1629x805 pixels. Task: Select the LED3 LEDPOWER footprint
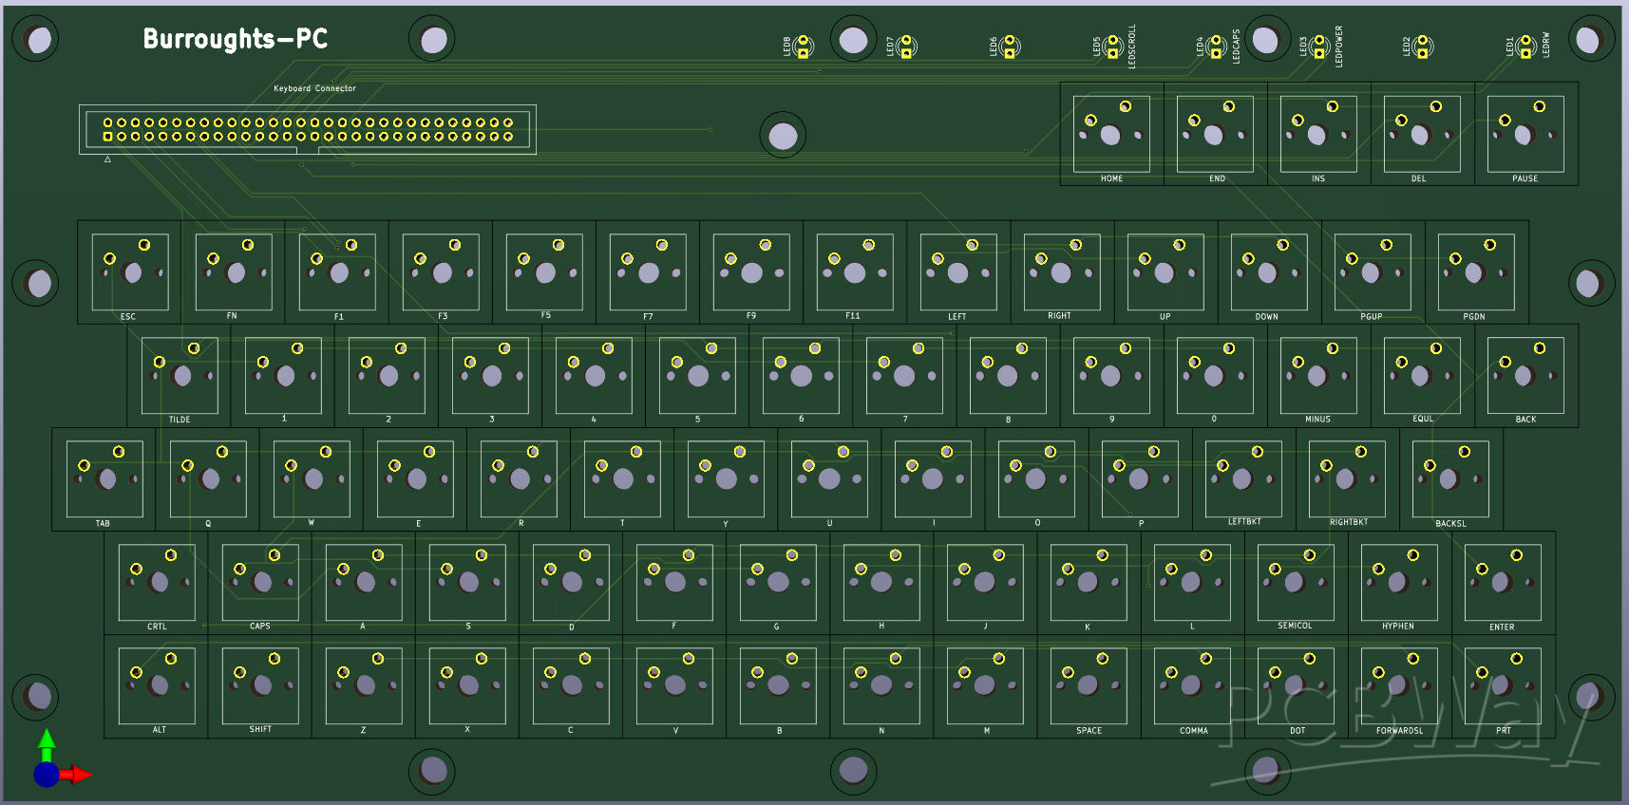(1320, 46)
